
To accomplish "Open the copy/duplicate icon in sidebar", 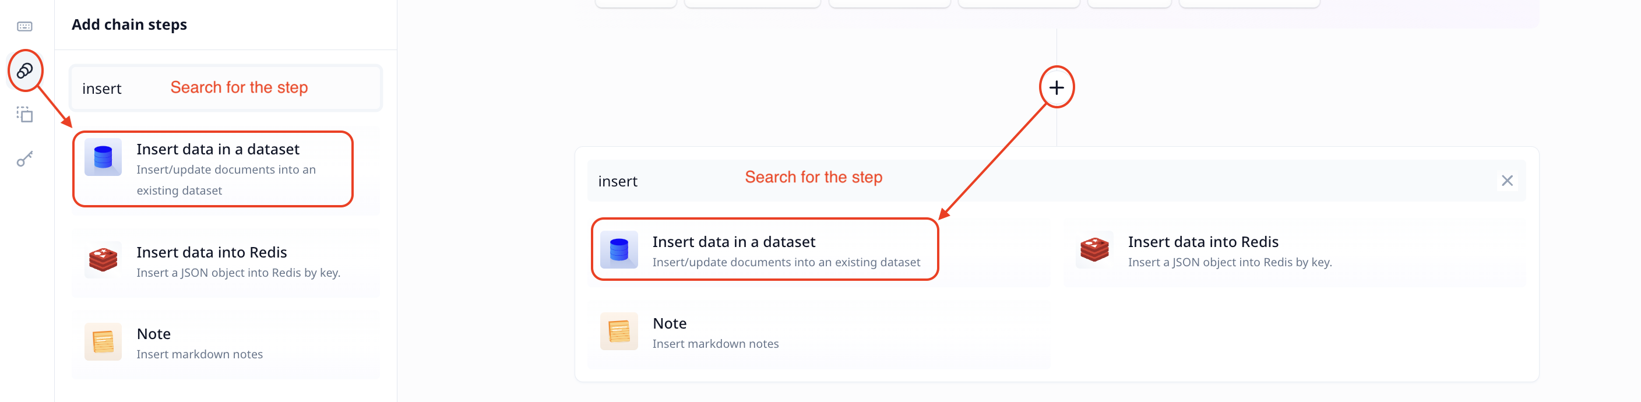I will pos(25,114).
